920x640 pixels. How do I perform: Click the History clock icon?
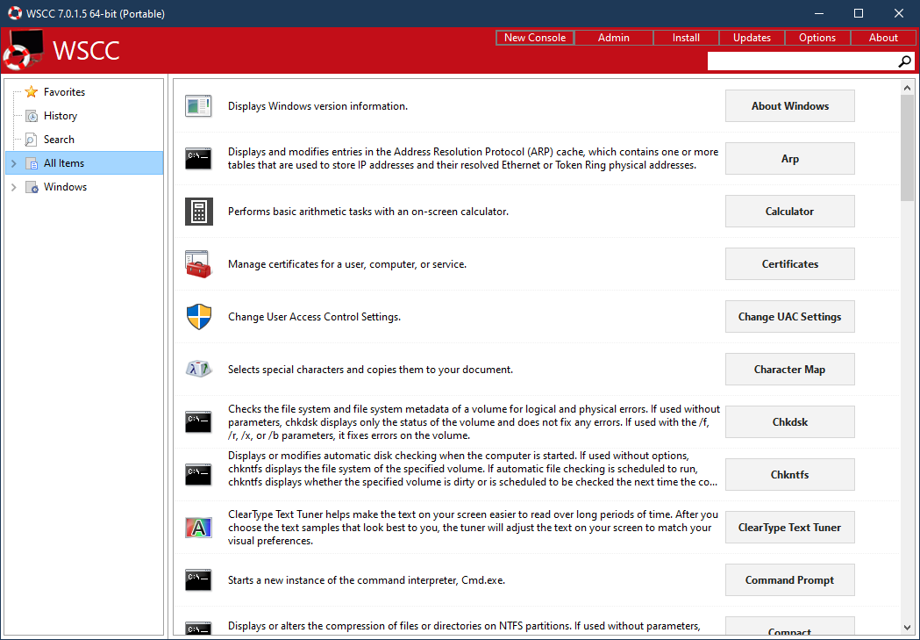point(32,116)
